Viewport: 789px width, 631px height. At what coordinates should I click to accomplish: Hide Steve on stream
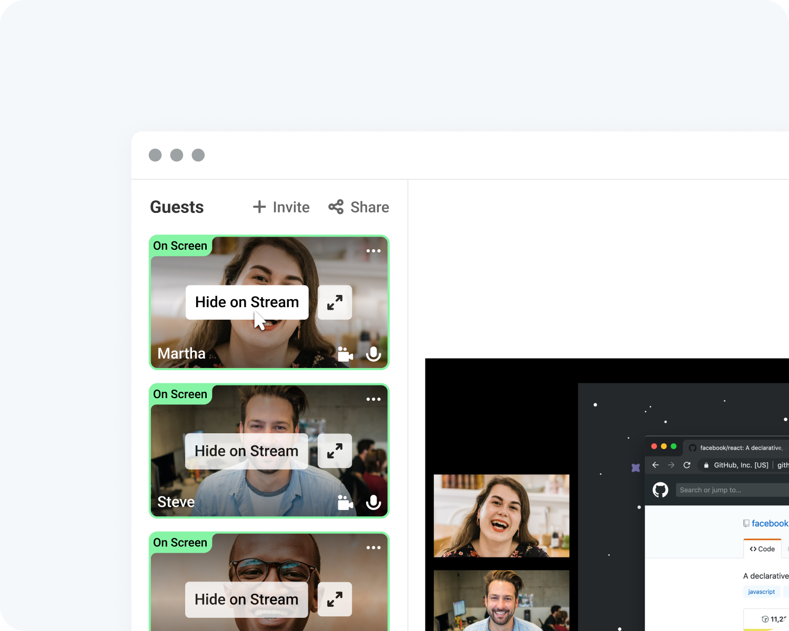click(x=247, y=451)
